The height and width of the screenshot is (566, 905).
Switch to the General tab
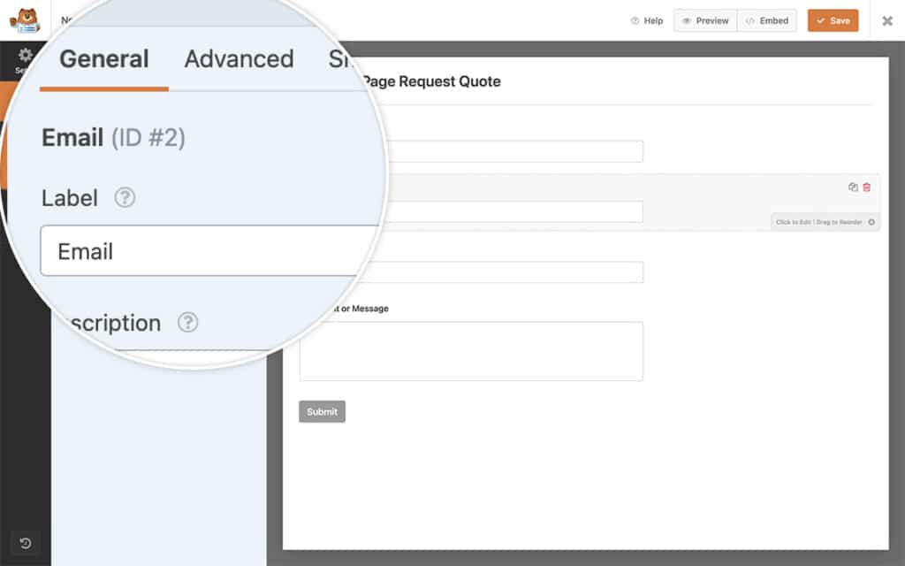pyautogui.click(x=103, y=59)
